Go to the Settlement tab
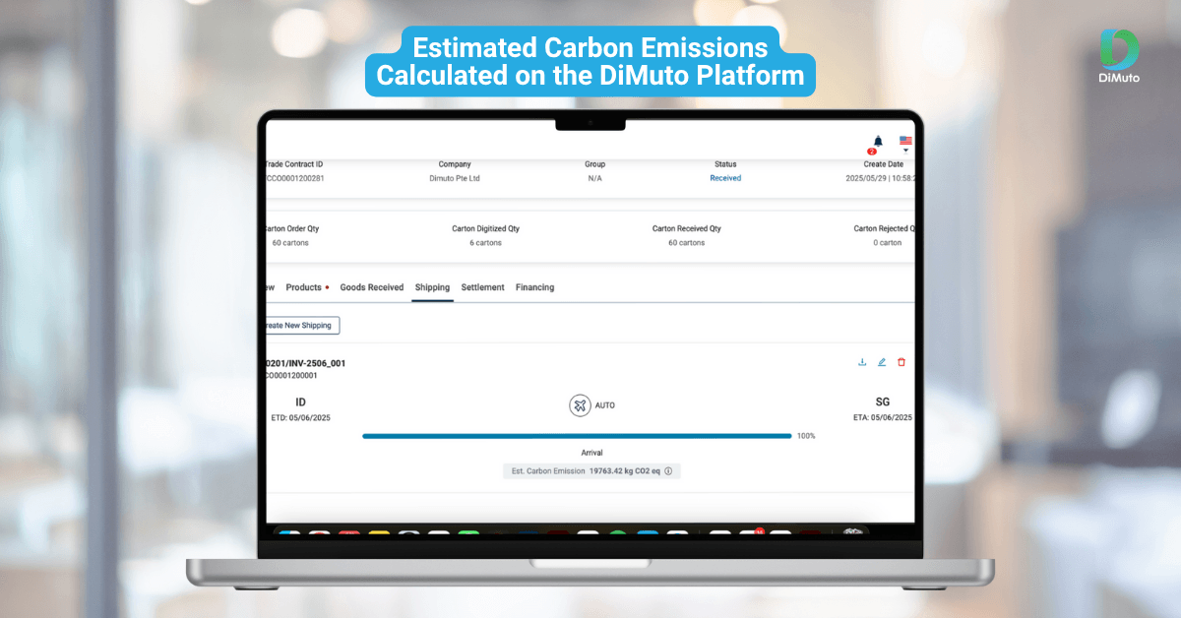Image resolution: width=1181 pixels, height=618 pixels. (482, 287)
